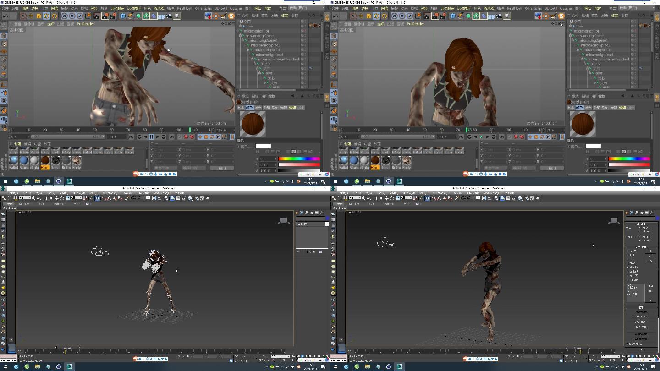Click play button in top-right Cinema 4D timeline
The height and width of the screenshot is (371, 660).
tap(481, 136)
